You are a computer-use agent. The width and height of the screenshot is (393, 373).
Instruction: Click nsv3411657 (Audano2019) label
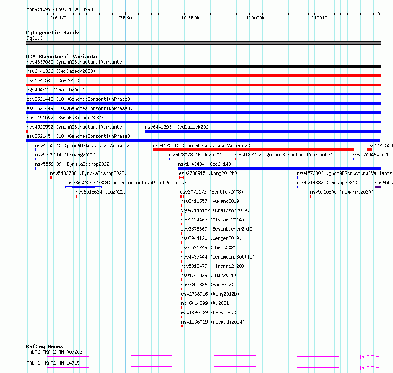click(211, 201)
